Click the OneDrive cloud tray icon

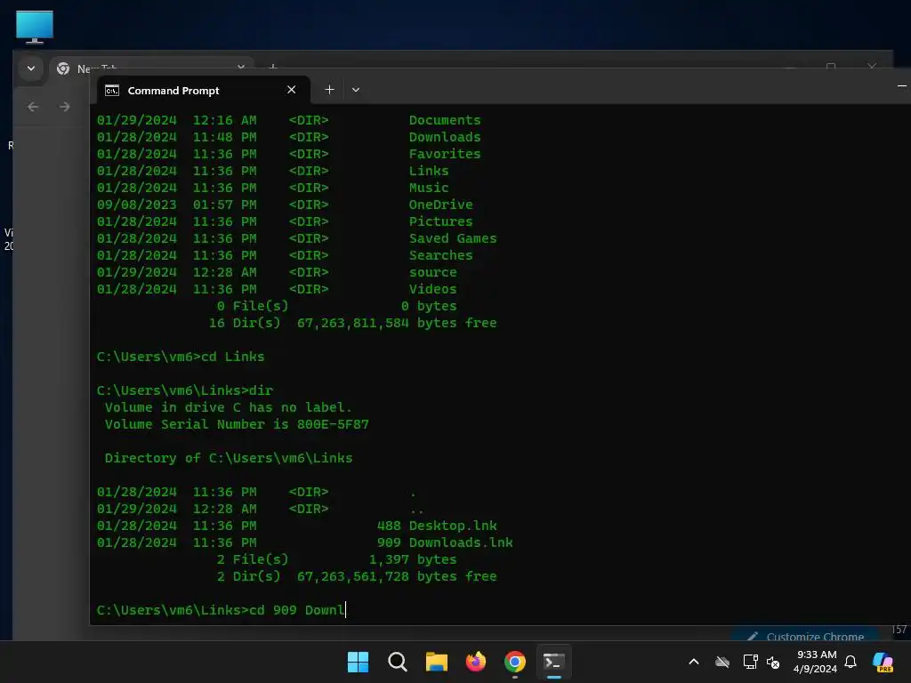[x=722, y=662]
